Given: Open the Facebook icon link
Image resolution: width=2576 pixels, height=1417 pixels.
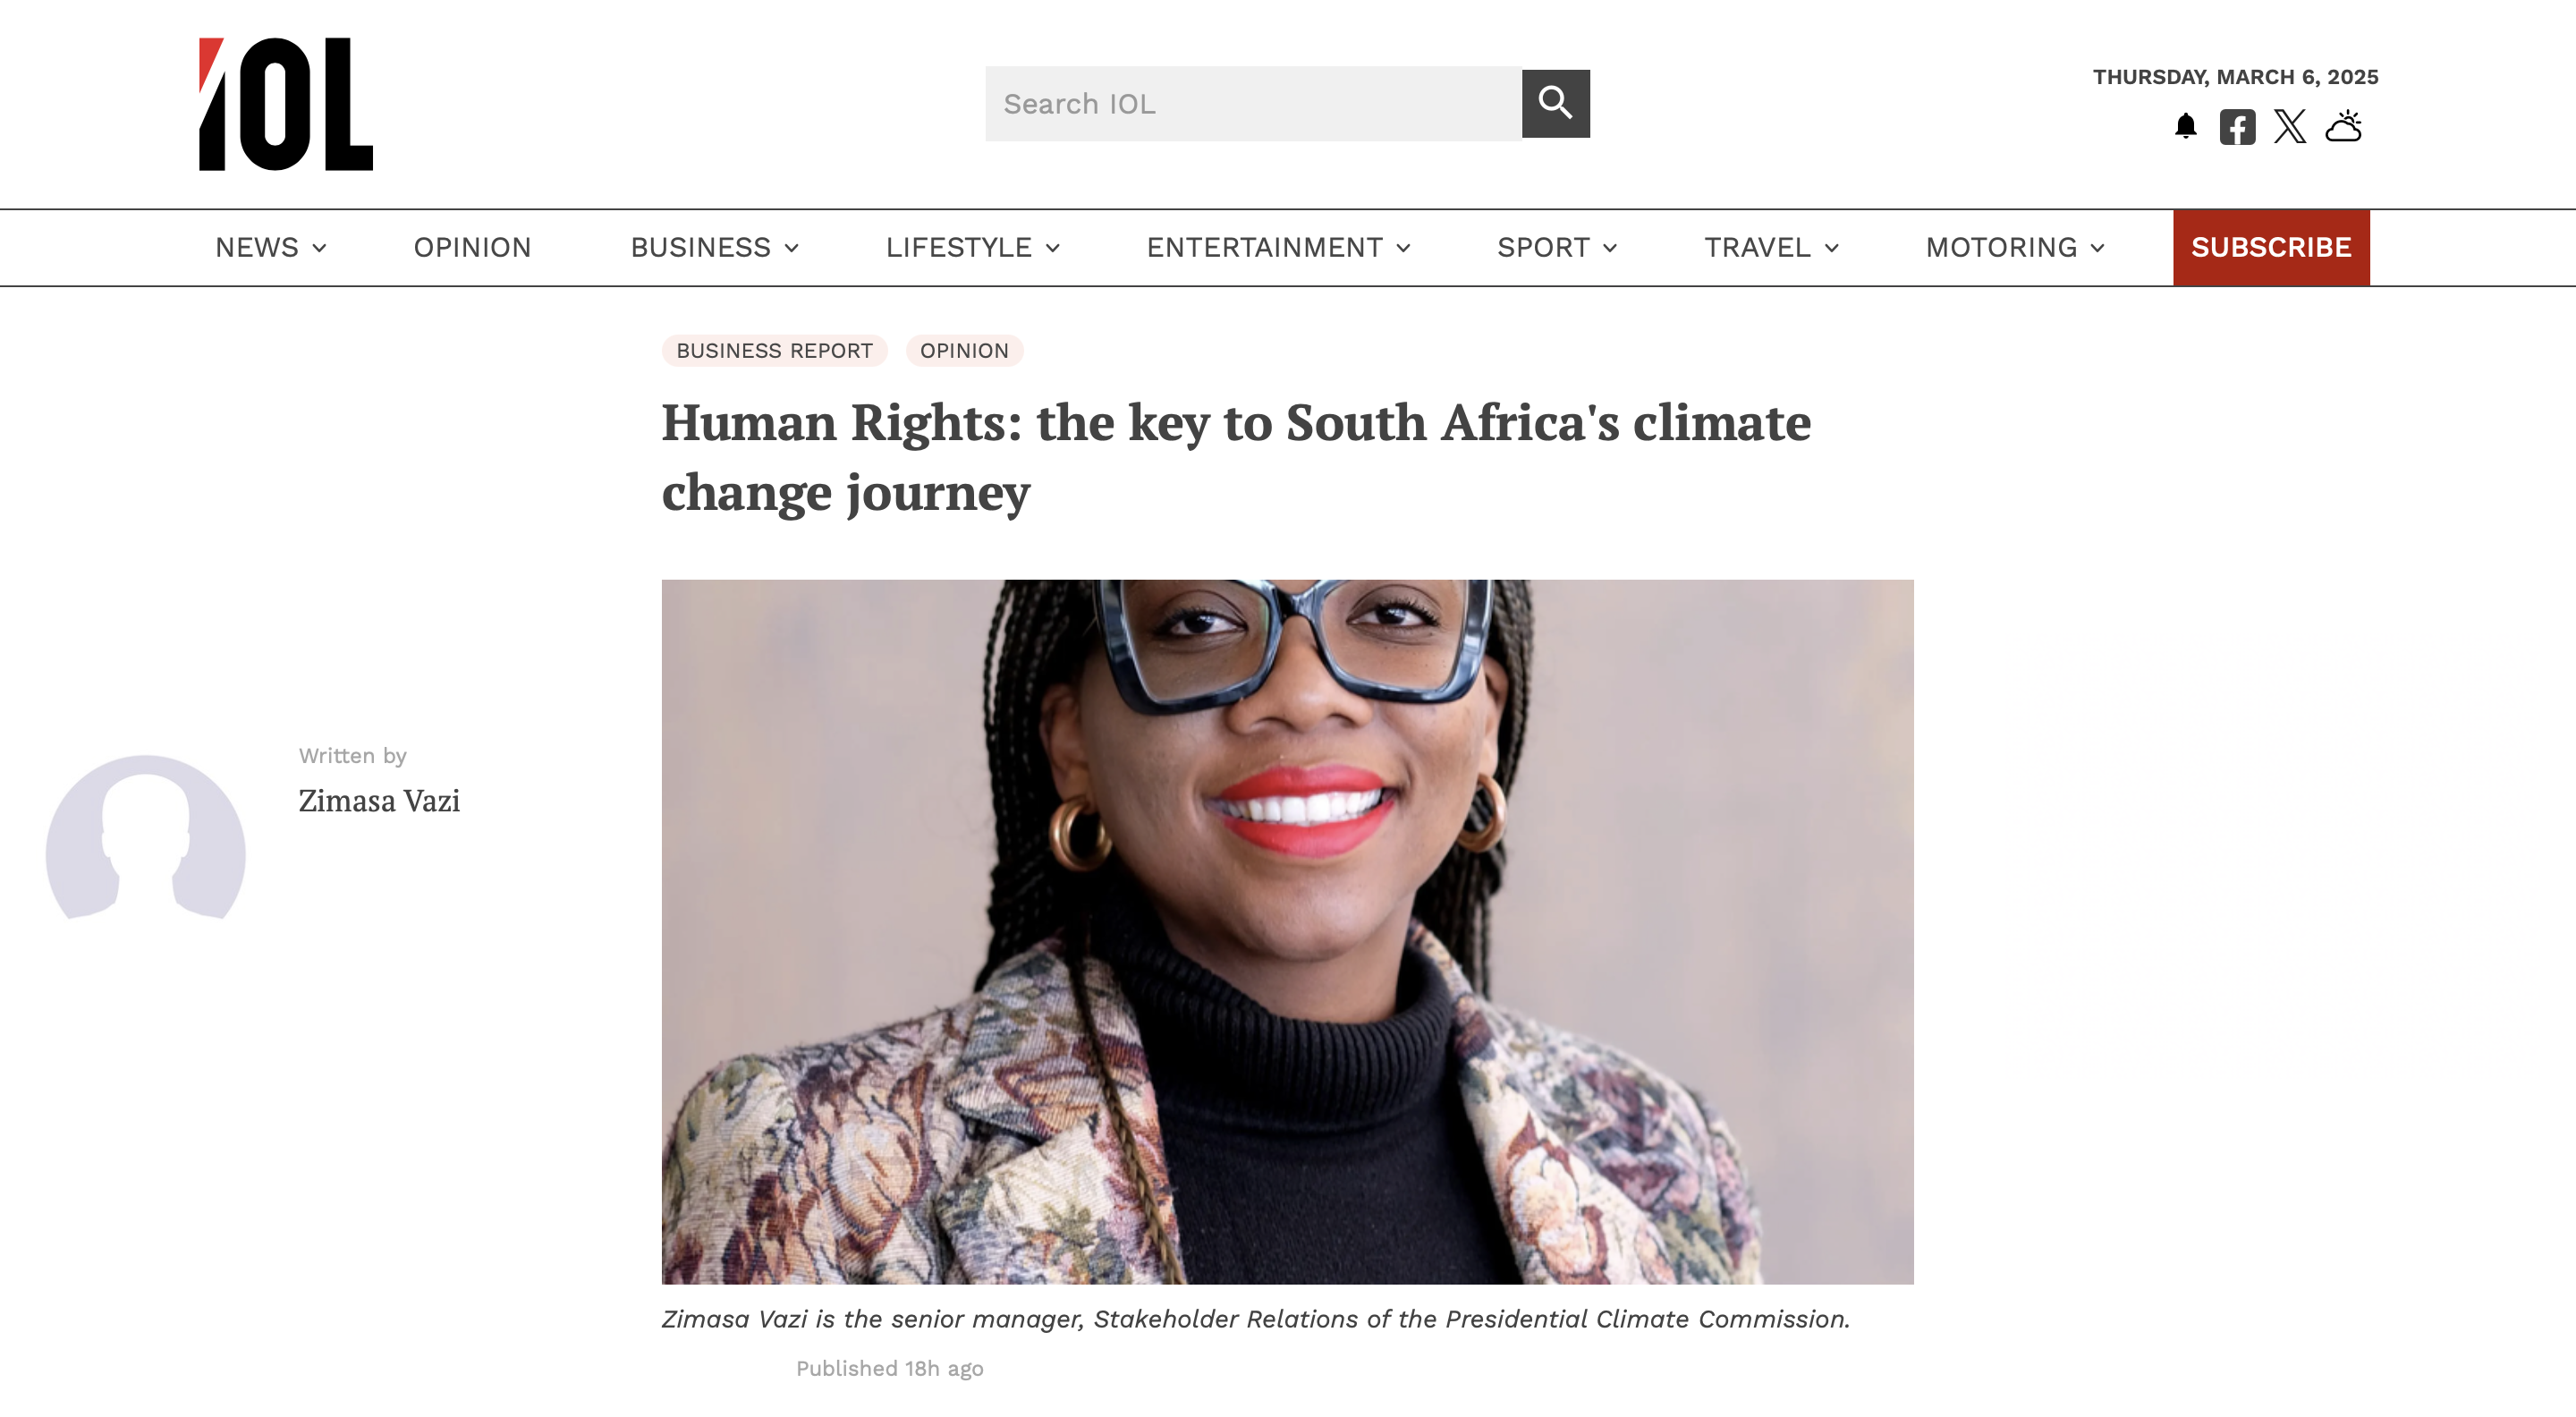Looking at the screenshot, I should [x=2237, y=127].
